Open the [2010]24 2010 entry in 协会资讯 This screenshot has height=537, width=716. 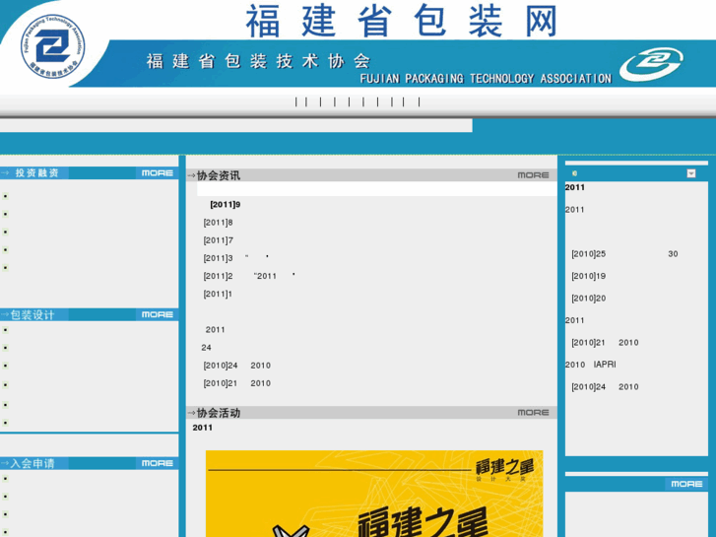tap(236, 366)
